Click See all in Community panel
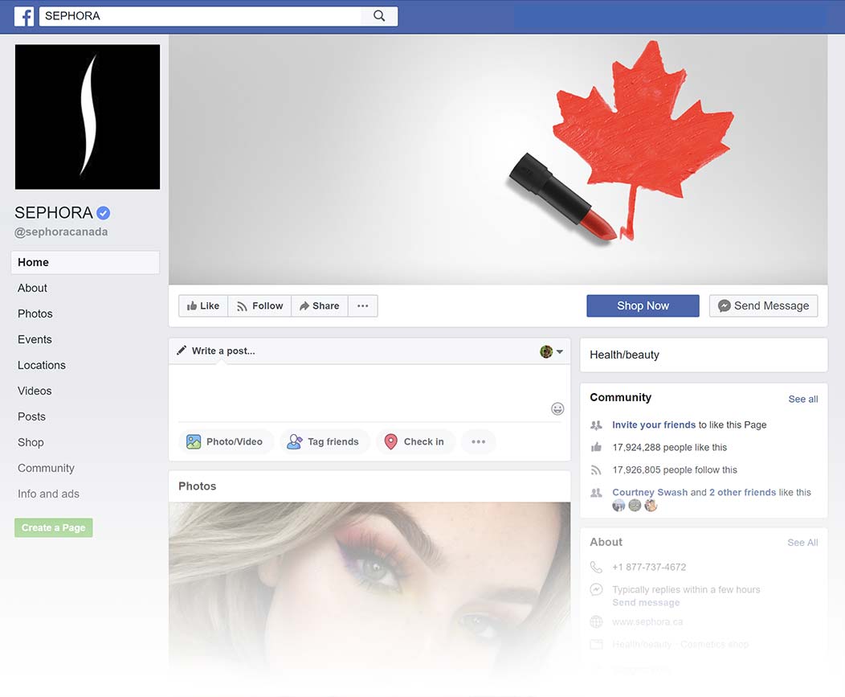Image resolution: width=845 pixels, height=697 pixels. (x=803, y=400)
